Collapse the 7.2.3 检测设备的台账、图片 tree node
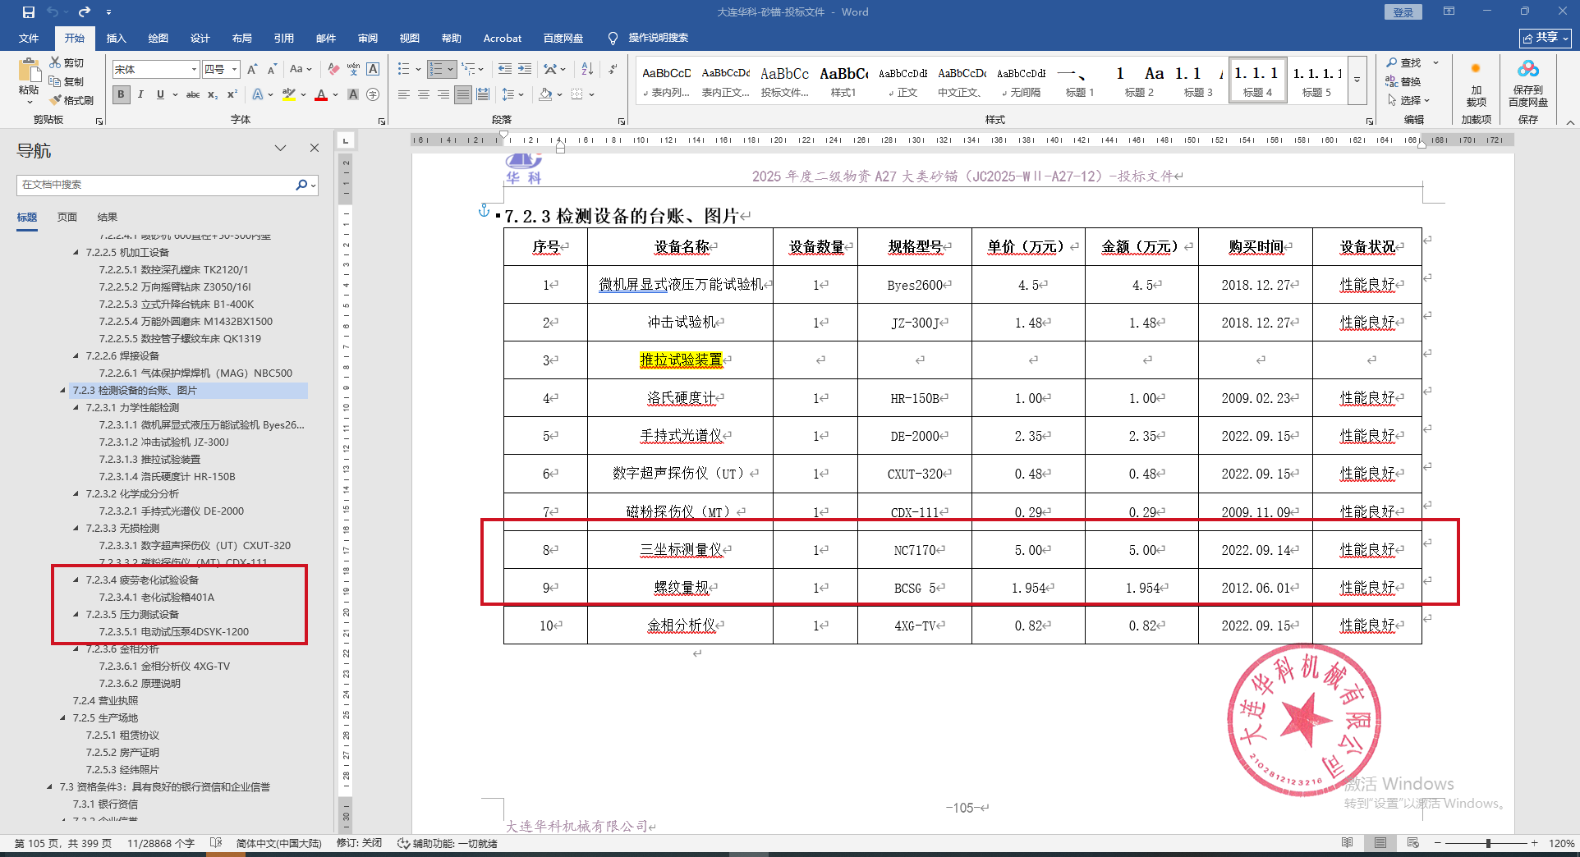 point(63,391)
